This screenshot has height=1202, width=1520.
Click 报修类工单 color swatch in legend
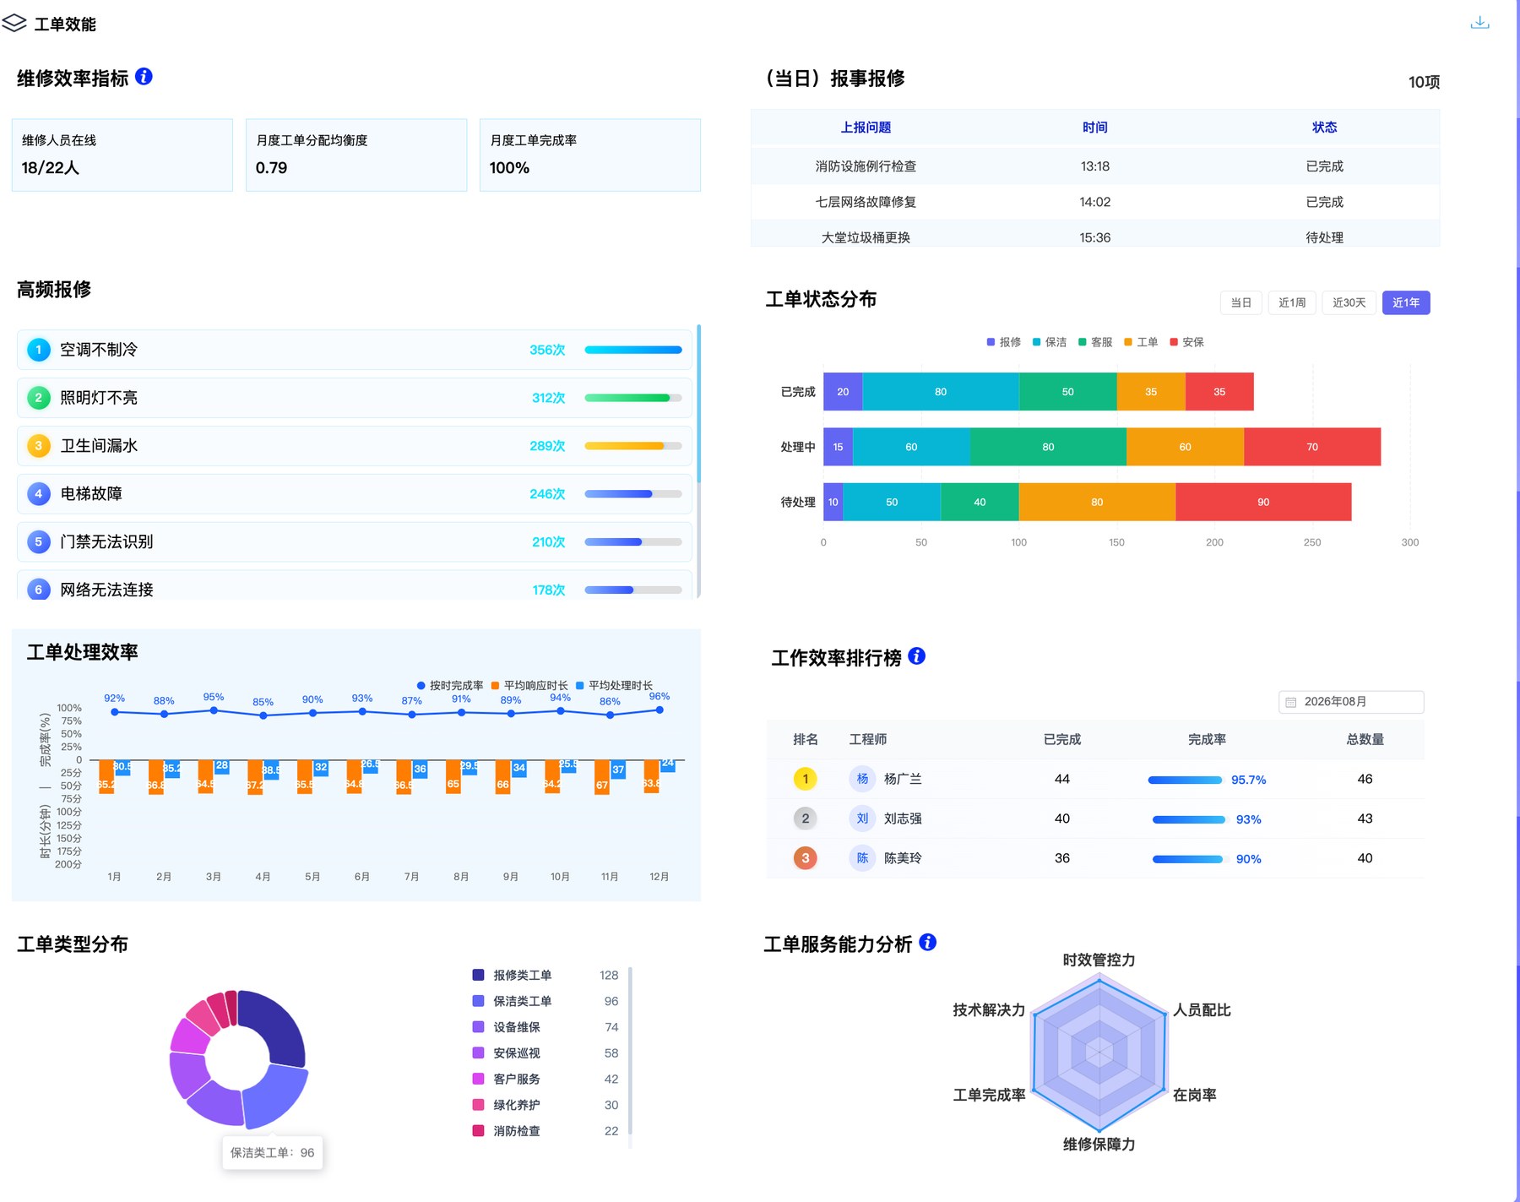click(478, 975)
